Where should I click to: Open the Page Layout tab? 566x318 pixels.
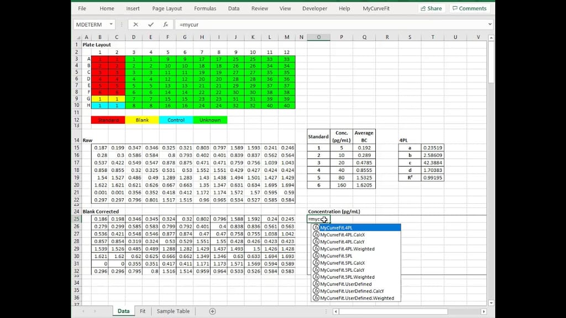point(167,8)
